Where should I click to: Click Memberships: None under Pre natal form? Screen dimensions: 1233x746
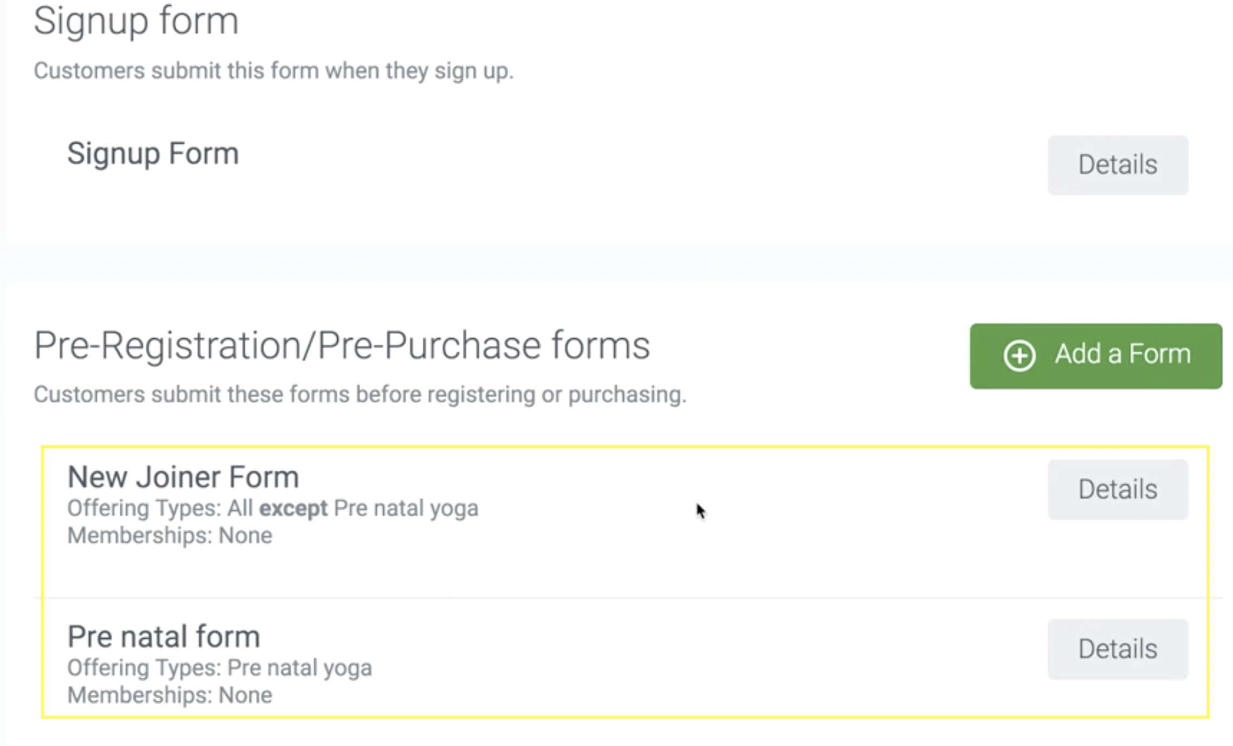click(169, 695)
